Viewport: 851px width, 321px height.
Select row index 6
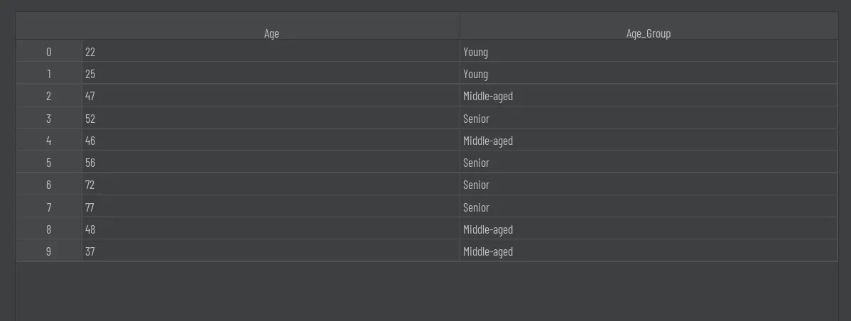pyautogui.click(x=48, y=185)
